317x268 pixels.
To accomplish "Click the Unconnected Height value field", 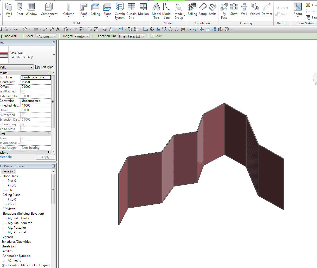I will click(x=36, y=105).
